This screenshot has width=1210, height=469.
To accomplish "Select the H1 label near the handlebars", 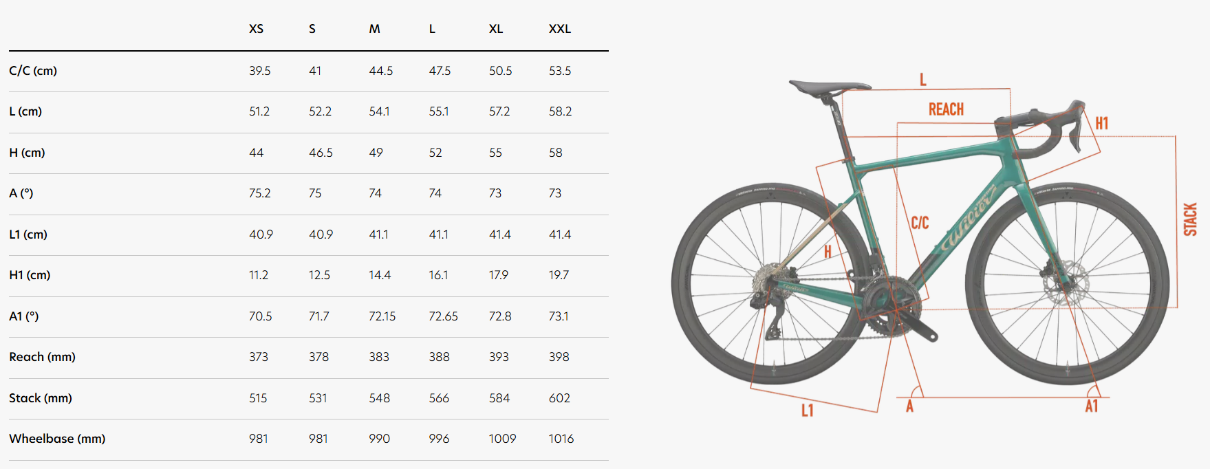I will 1101,124.
